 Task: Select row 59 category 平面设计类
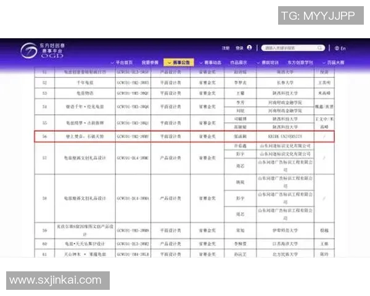(170, 231)
